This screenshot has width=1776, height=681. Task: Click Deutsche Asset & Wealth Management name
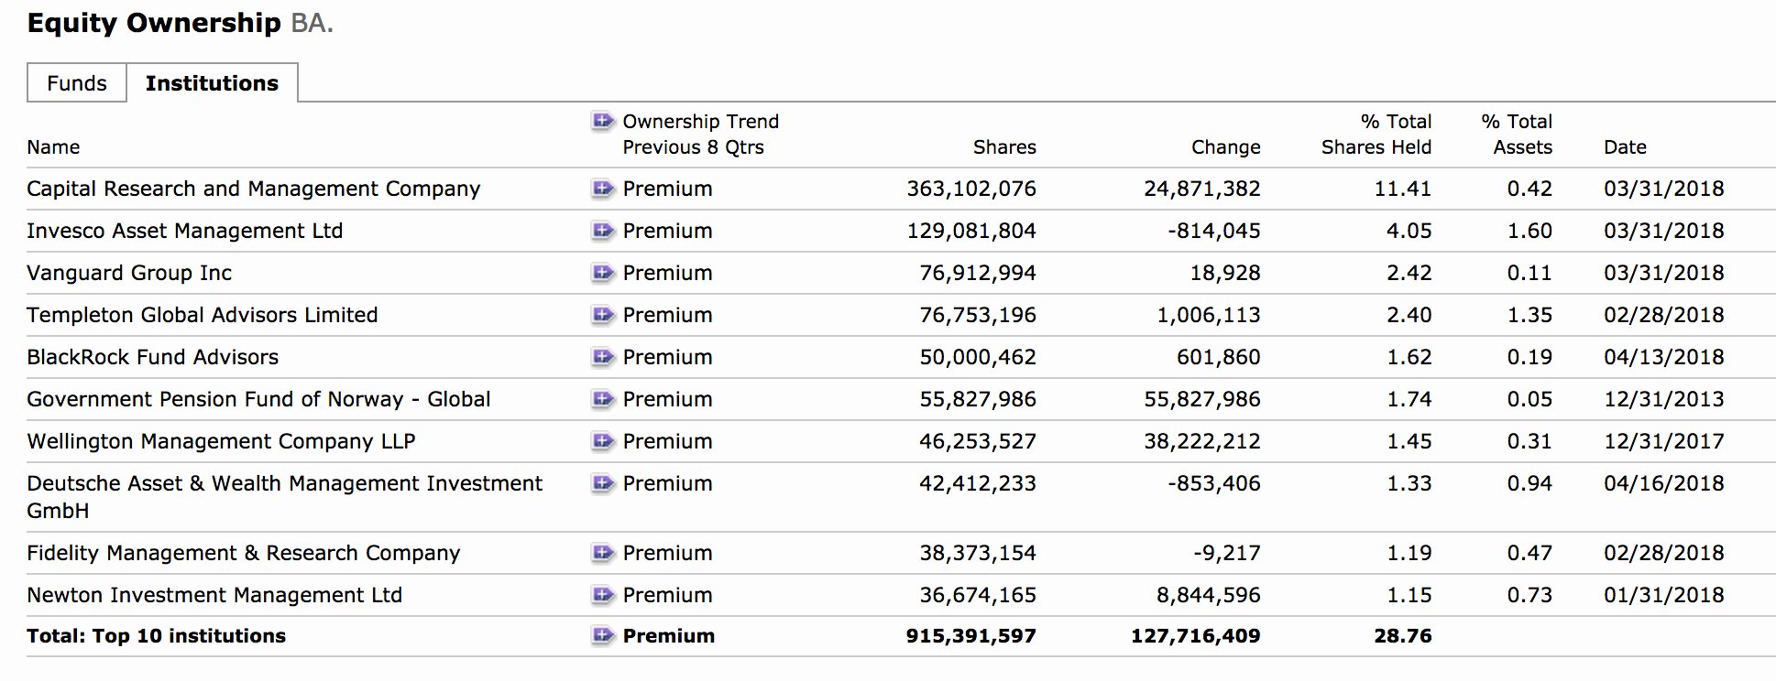pyautogui.click(x=285, y=496)
